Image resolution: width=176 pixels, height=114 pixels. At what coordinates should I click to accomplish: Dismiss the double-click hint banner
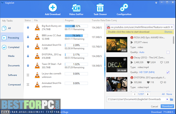click(x=168, y=32)
